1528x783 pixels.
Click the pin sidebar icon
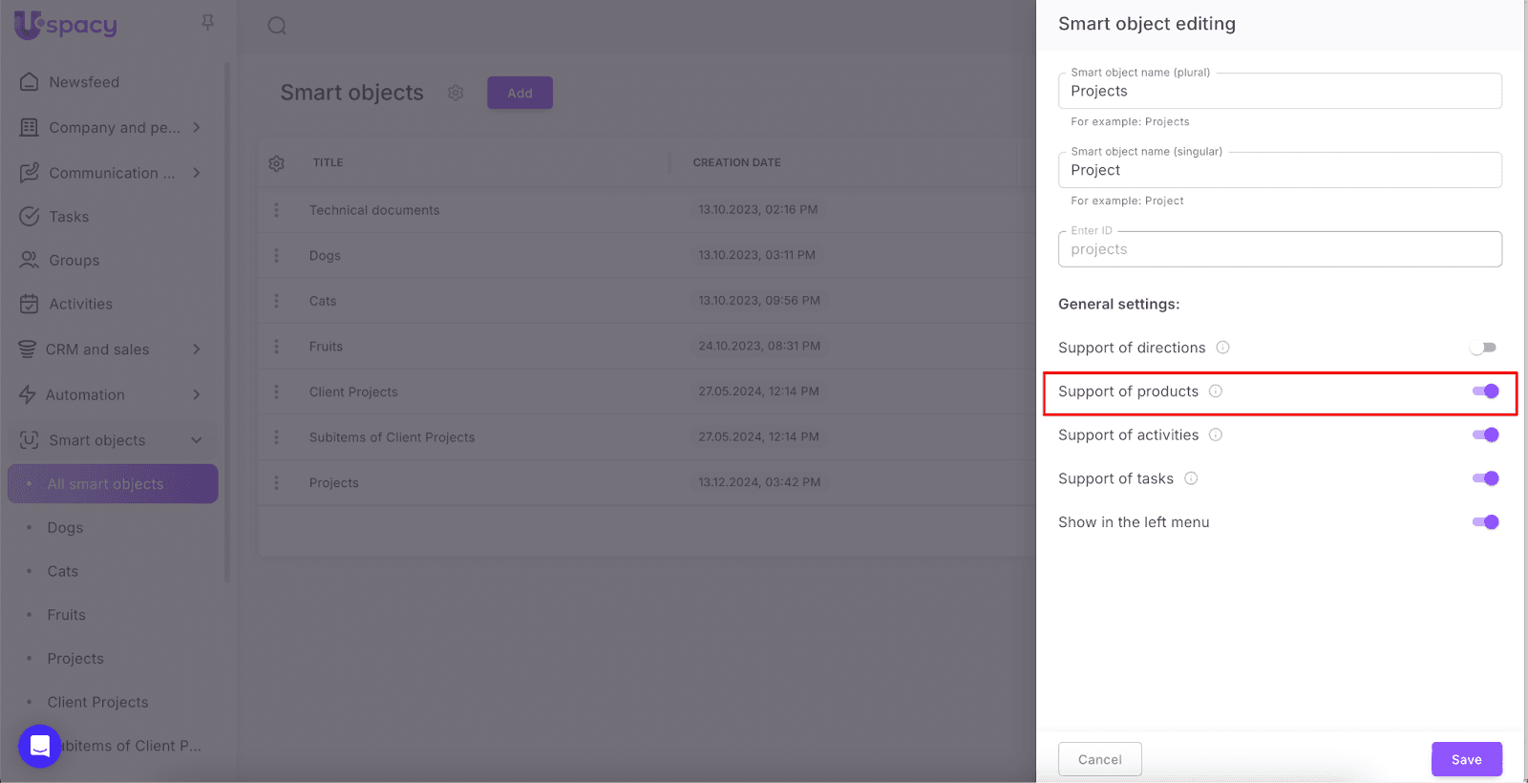pos(207,22)
